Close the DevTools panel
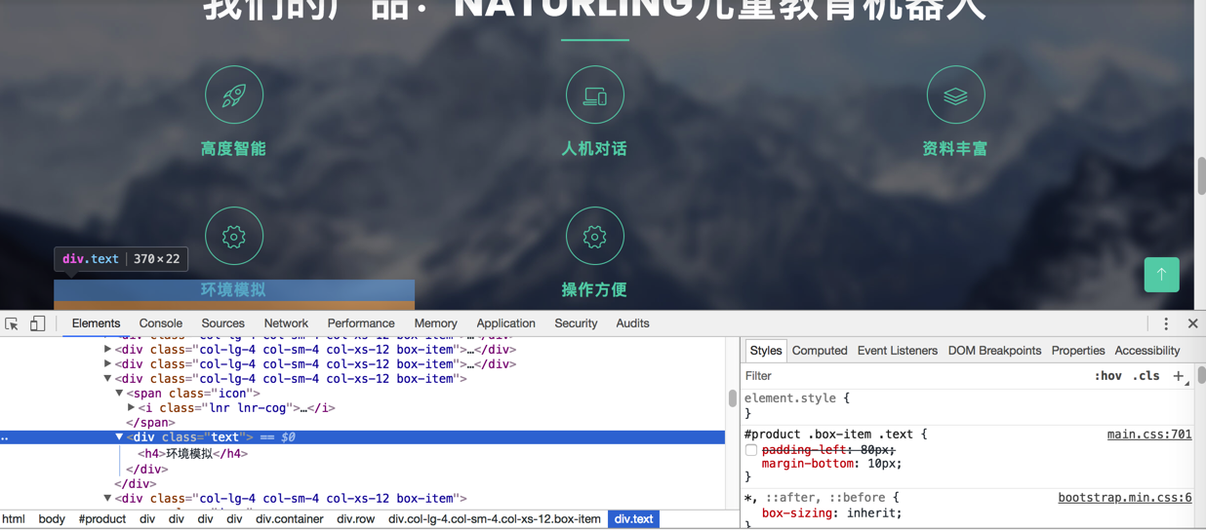The width and height of the screenshot is (1206, 530). point(1192,323)
